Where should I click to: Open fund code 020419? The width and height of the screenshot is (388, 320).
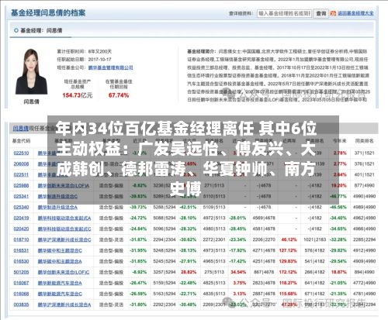click(21, 218)
